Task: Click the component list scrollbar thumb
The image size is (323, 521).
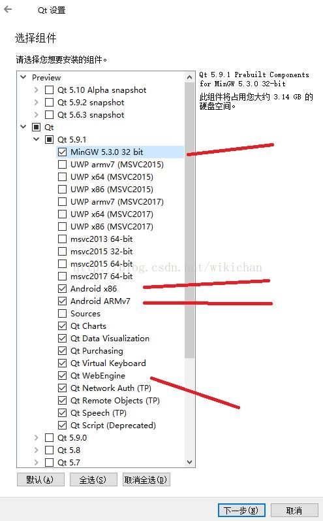Action: tap(189, 220)
